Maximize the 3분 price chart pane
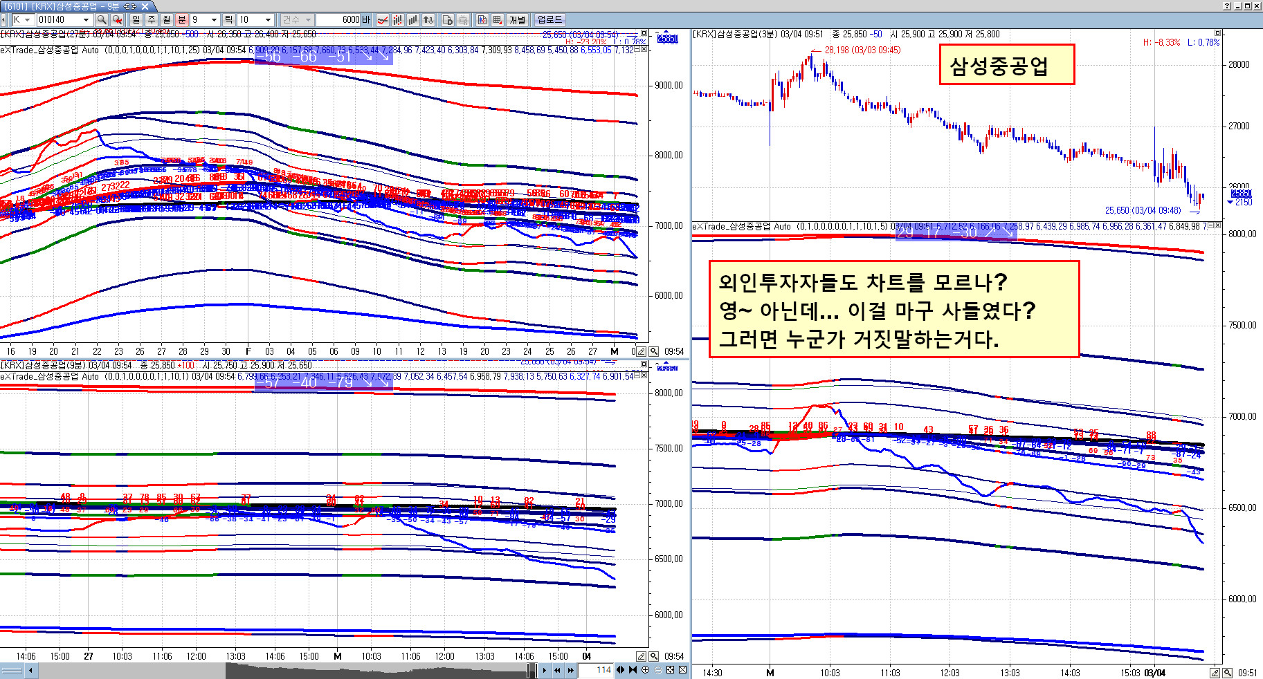The height and width of the screenshot is (679, 1263). point(1218,33)
